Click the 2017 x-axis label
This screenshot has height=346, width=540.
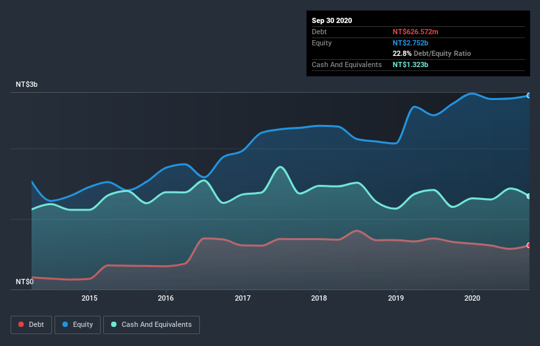[243, 298]
